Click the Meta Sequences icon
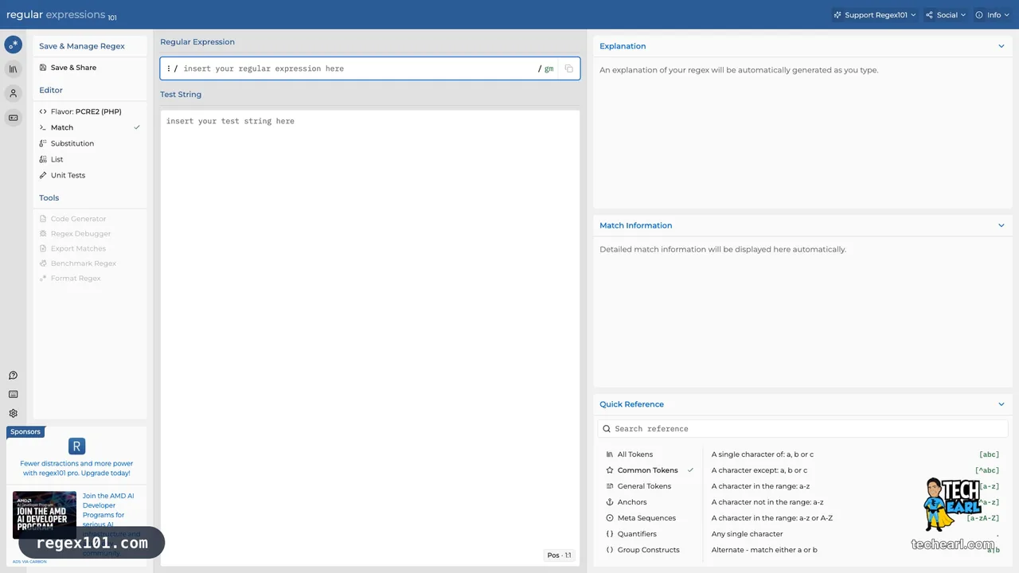 [x=610, y=518]
